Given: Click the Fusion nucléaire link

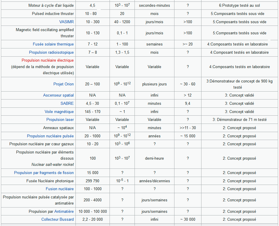Looking at the screenshot, I should pos(60,189).
